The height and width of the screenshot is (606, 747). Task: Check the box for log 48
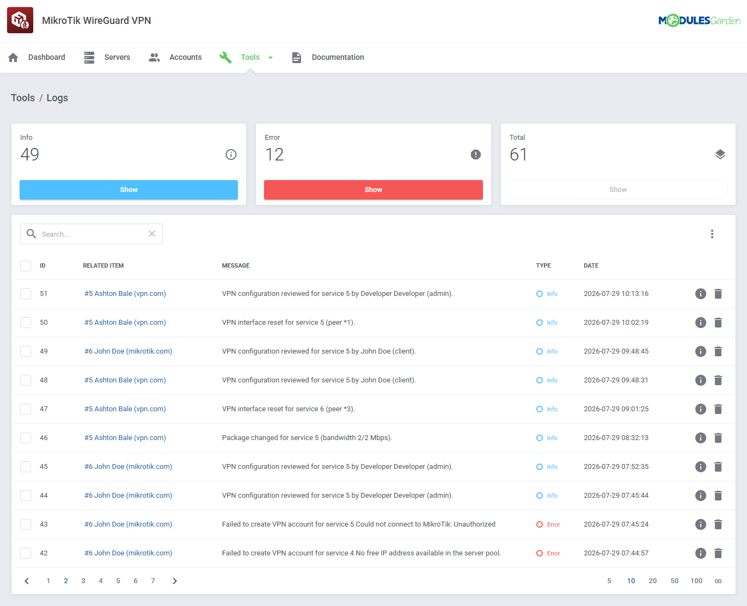point(26,380)
